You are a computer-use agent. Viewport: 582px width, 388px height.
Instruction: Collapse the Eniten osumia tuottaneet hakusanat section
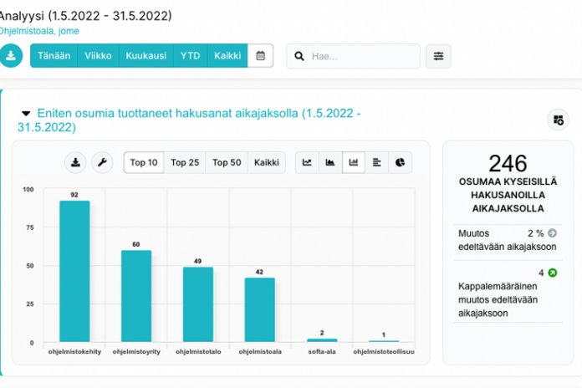[26, 113]
